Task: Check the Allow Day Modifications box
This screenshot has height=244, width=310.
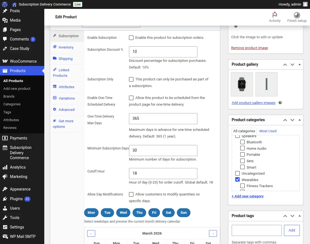Action: pos(131,194)
